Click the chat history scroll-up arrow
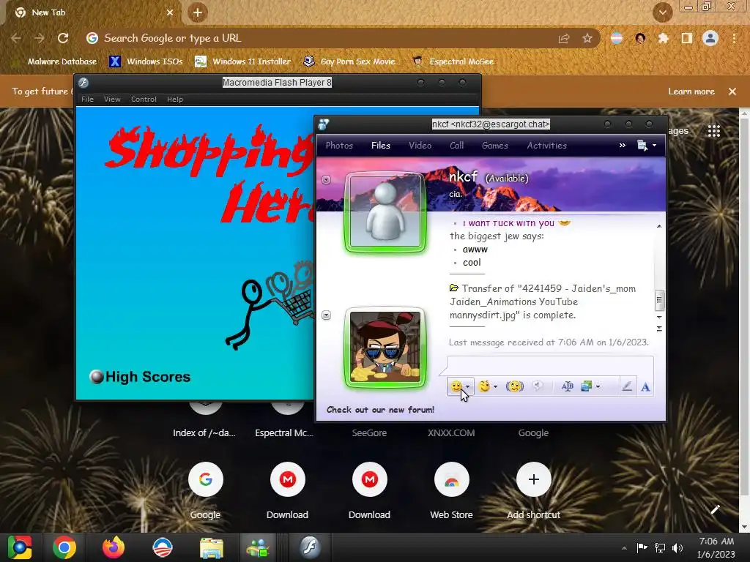Viewport: 750px width, 562px height. (659, 226)
